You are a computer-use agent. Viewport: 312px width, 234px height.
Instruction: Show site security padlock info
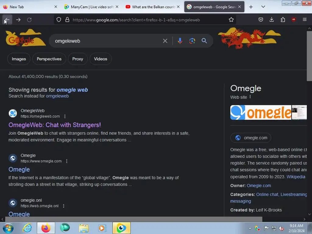[x=67, y=20]
